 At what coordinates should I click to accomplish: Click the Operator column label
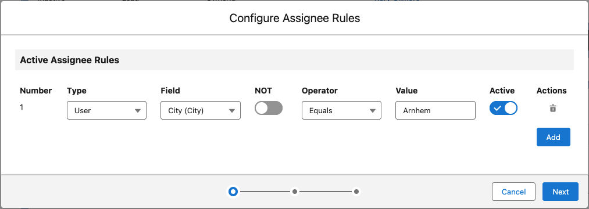[x=320, y=91]
